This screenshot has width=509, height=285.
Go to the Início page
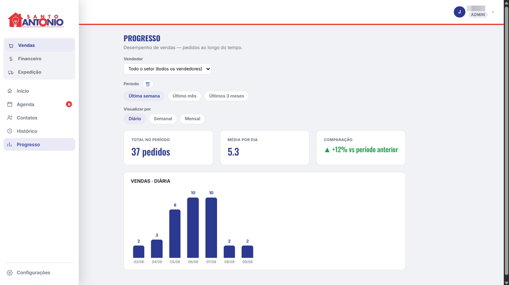coord(39,91)
